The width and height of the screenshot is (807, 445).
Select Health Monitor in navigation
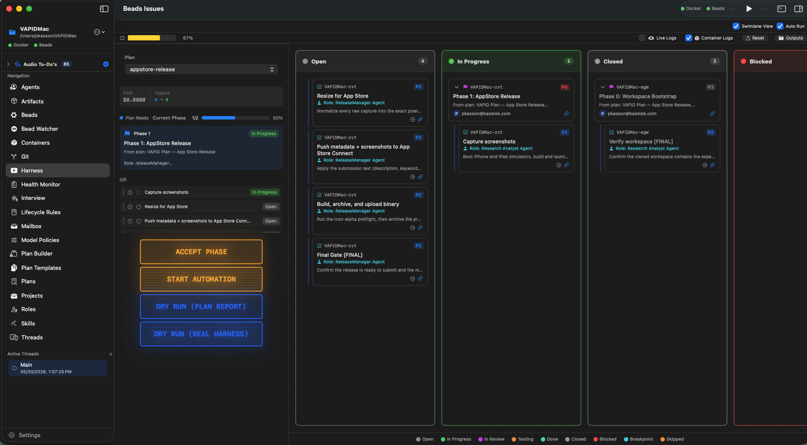coord(41,184)
